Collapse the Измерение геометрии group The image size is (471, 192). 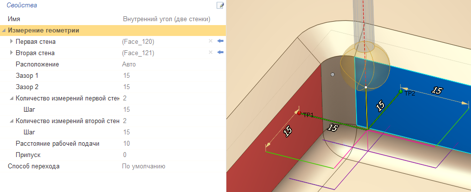coord(3,31)
